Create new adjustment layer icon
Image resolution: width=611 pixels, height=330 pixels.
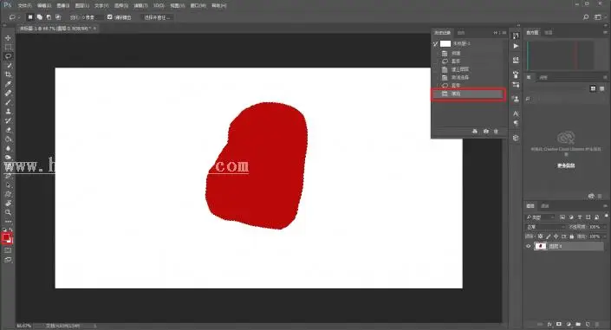point(569,324)
